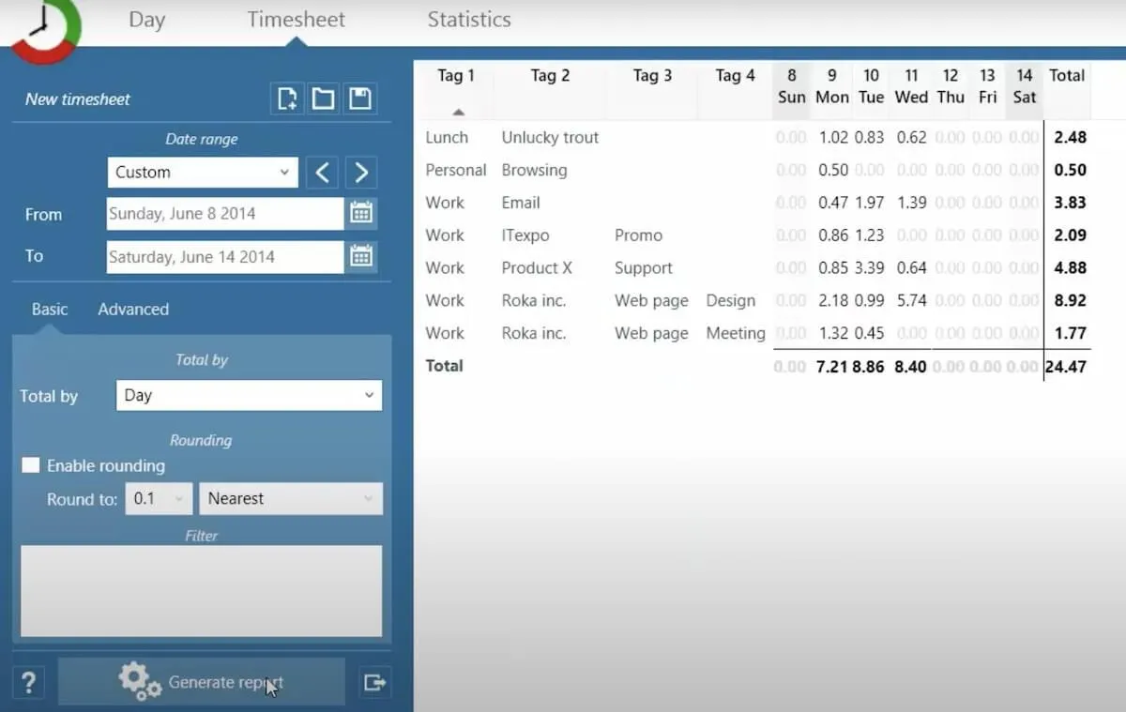Sort by the Tag 1 column header
Image resolution: width=1126 pixels, height=712 pixels.
[x=456, y=76]
